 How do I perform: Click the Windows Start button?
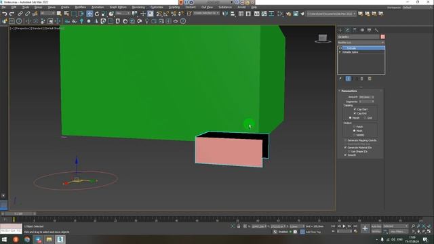(x=4, y=239)
